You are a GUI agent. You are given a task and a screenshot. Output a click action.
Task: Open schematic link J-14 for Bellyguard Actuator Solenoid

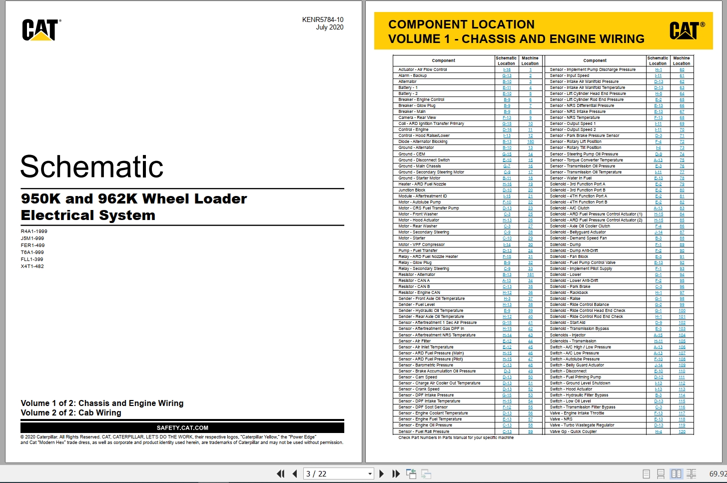click(x=658, y=232)
